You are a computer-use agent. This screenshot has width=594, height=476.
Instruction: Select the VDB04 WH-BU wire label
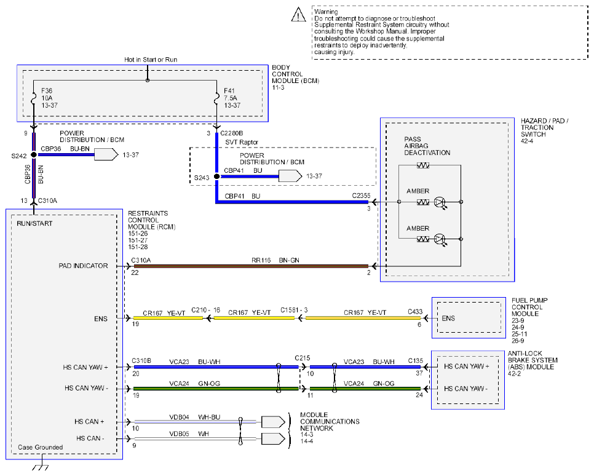click(x=195, y=417)
